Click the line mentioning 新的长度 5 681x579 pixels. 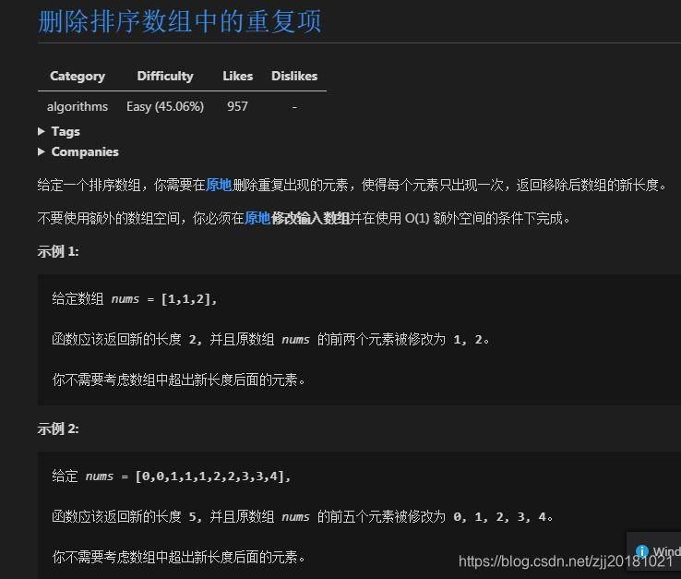coord(303,517)
